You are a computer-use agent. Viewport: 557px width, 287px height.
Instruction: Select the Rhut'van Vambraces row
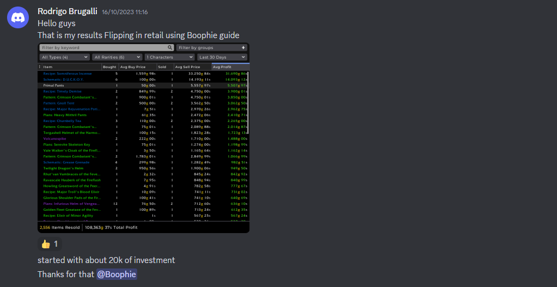point(143,174)
